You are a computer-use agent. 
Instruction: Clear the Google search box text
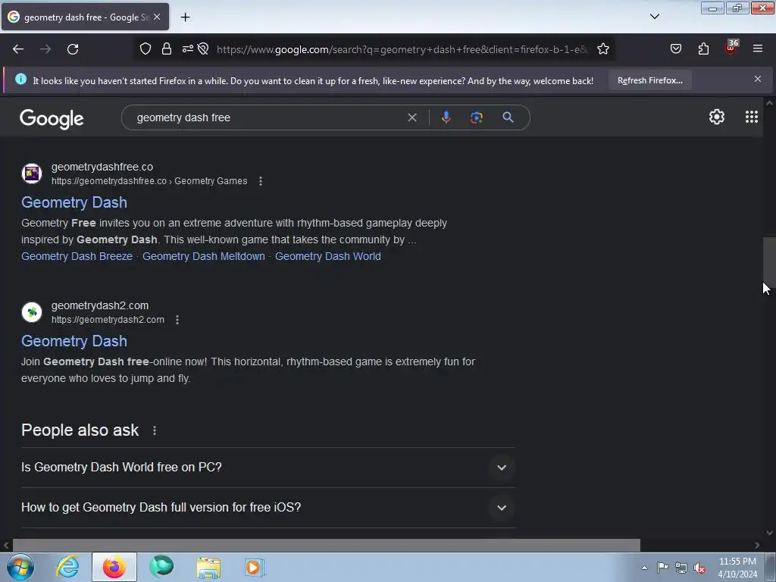click(411, 117)
